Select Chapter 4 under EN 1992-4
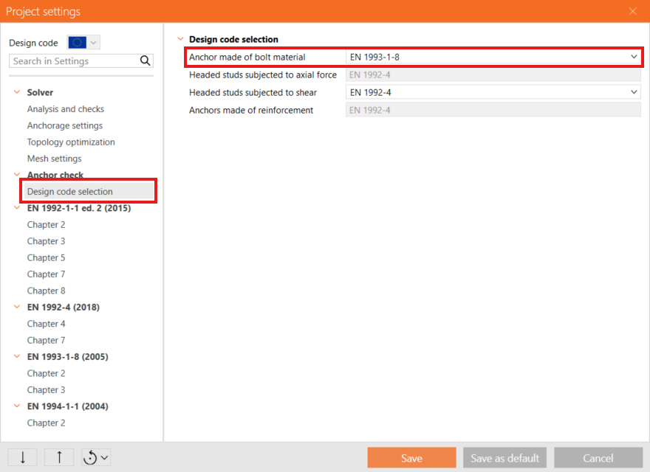Image resolution: width=650 pixels, height=472 pixels. pos(46,324)
